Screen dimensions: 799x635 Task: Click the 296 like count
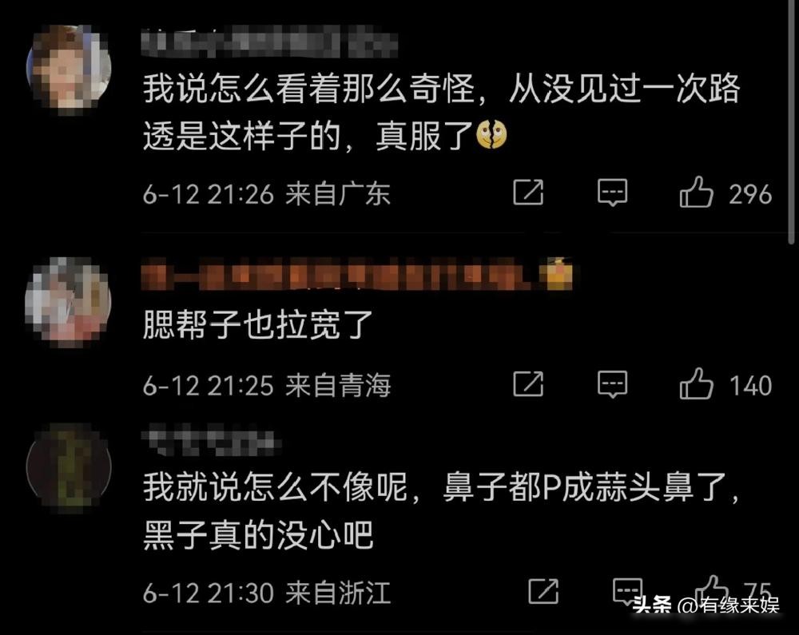(750, 194)
